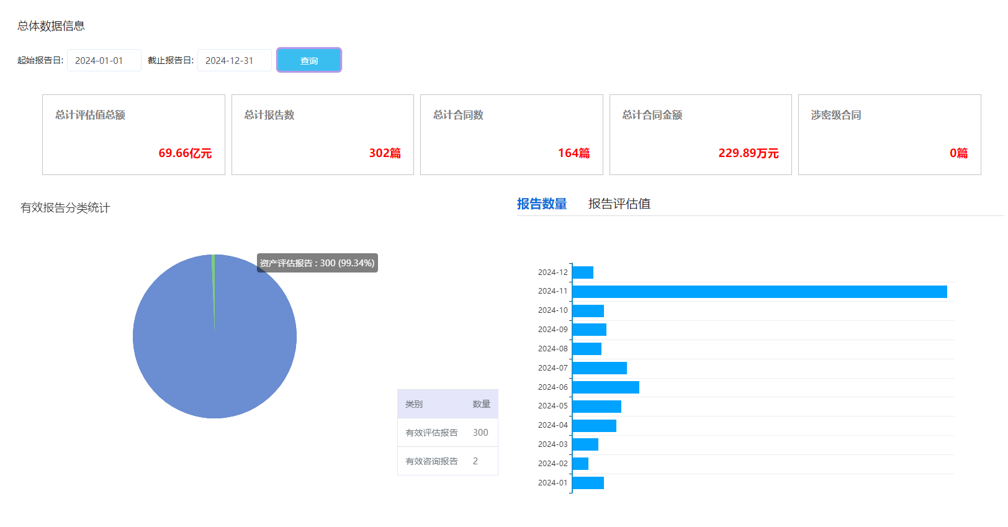Viewport: 1008px width, 527px height.
Task: Click the 2024-02 bar in chart
Action: pos(580,464)
